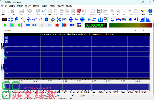Screen dimensions: 154x100
Task: Expand the Undo dropdown arrow
Action: tap(34, 12)
